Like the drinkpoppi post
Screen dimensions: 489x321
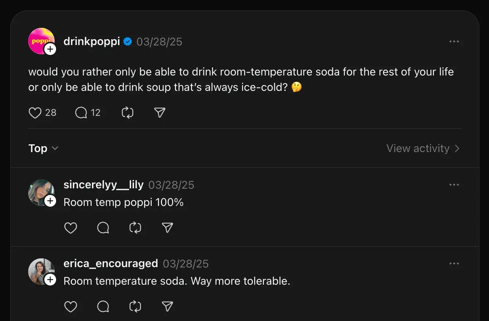[35, 112]
